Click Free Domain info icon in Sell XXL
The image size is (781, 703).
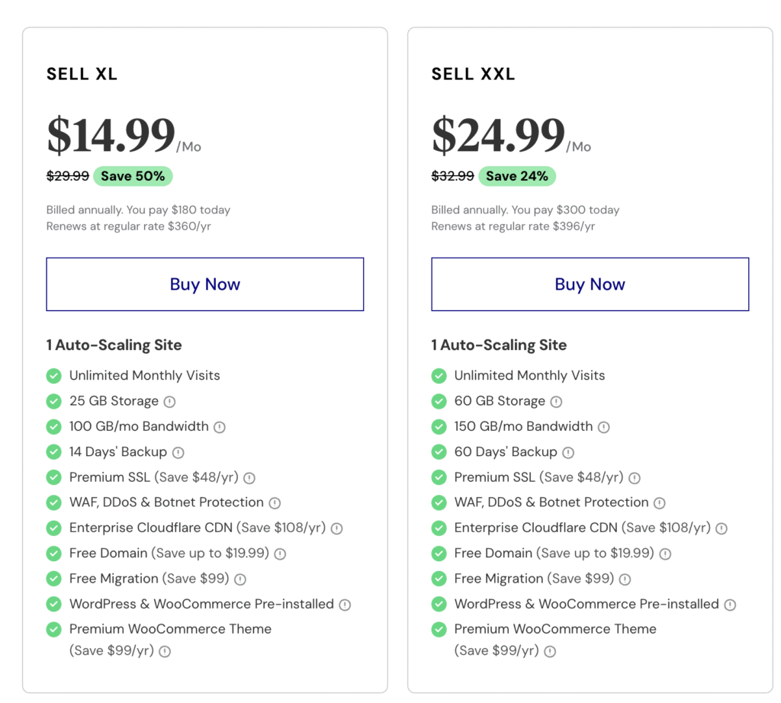pos(665,554)
